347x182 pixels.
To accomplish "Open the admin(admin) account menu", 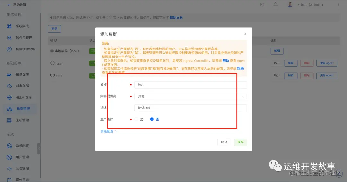I will (310, 4).
